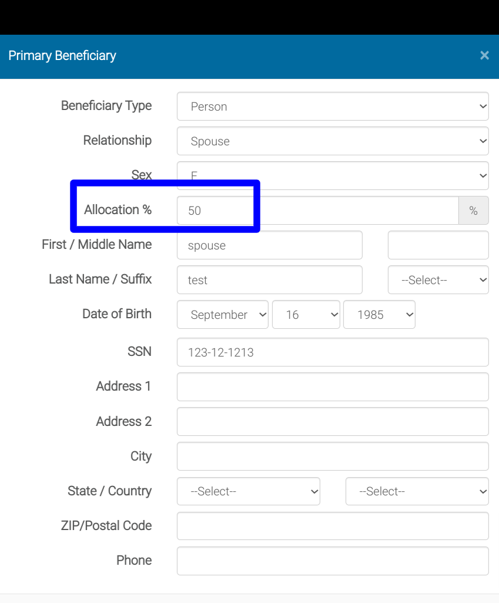499x603 pixels.
Task: Open the name Suffix dropdown
Action: coord(438,280)
